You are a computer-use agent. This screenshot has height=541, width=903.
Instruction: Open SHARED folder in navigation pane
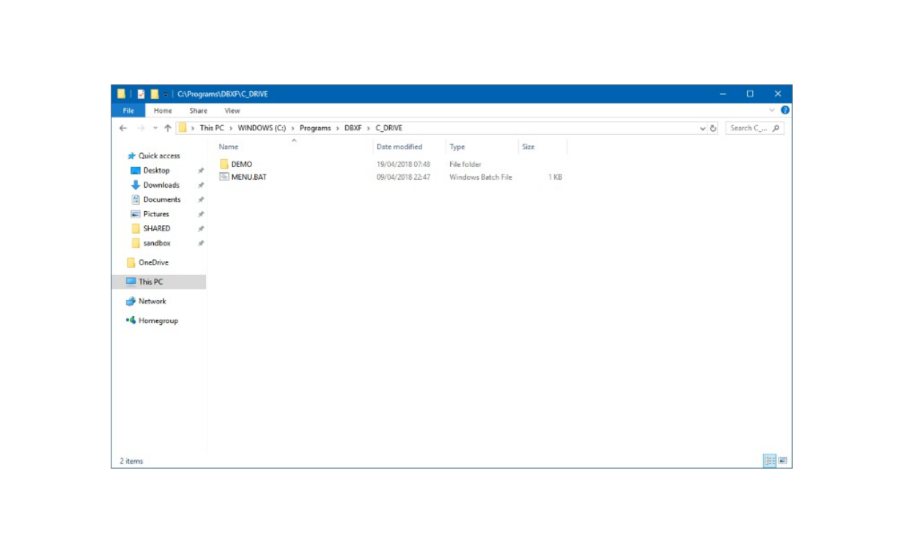click(x=156, y=228)
